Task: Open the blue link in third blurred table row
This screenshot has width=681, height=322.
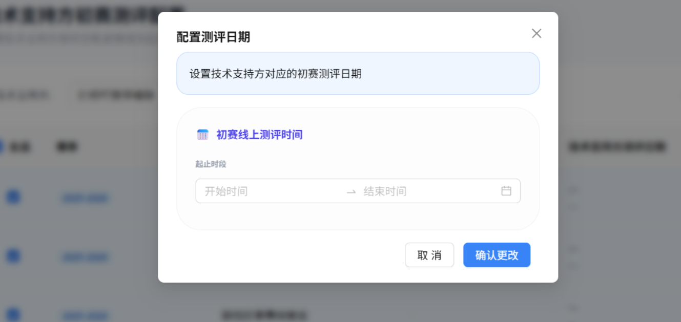Action: tap(85, 316)
